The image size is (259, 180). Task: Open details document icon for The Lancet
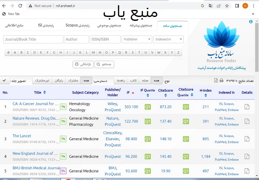click(247, 139)
